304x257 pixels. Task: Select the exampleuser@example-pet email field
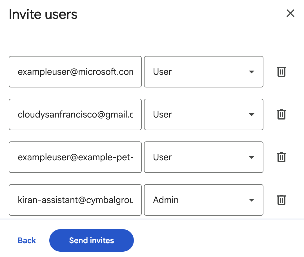pos(75,157)
